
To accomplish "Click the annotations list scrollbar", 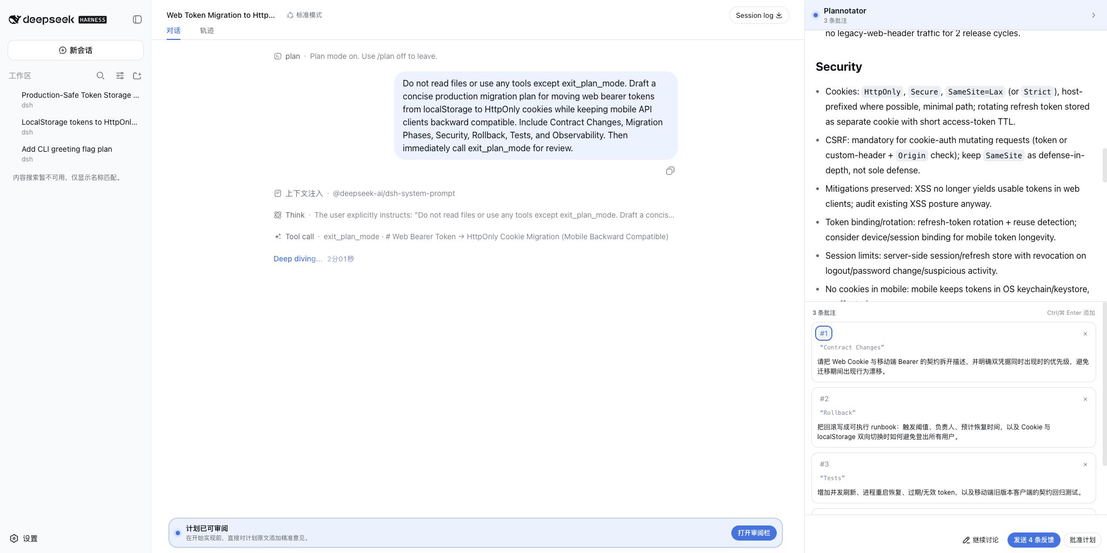I will click(1104, 383).
